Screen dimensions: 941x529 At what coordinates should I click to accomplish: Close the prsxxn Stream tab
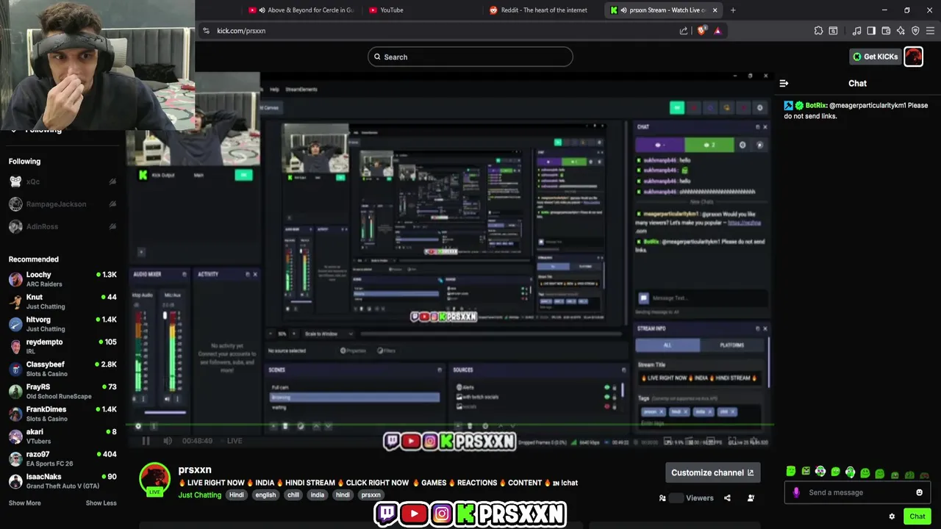coord(715,10)
